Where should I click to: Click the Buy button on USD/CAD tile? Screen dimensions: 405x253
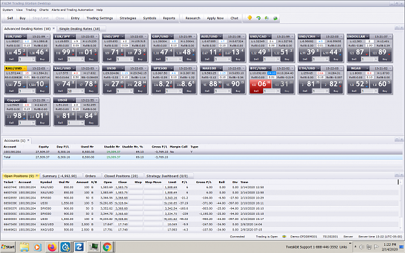pos(286,60)
